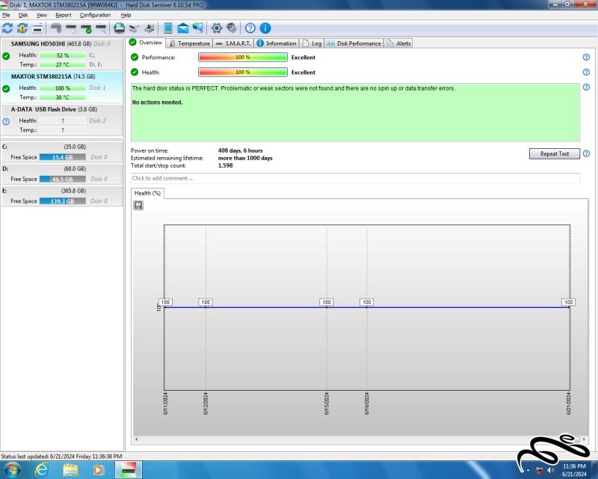Click the question mark Help toolbar icon

pos(250,28)
